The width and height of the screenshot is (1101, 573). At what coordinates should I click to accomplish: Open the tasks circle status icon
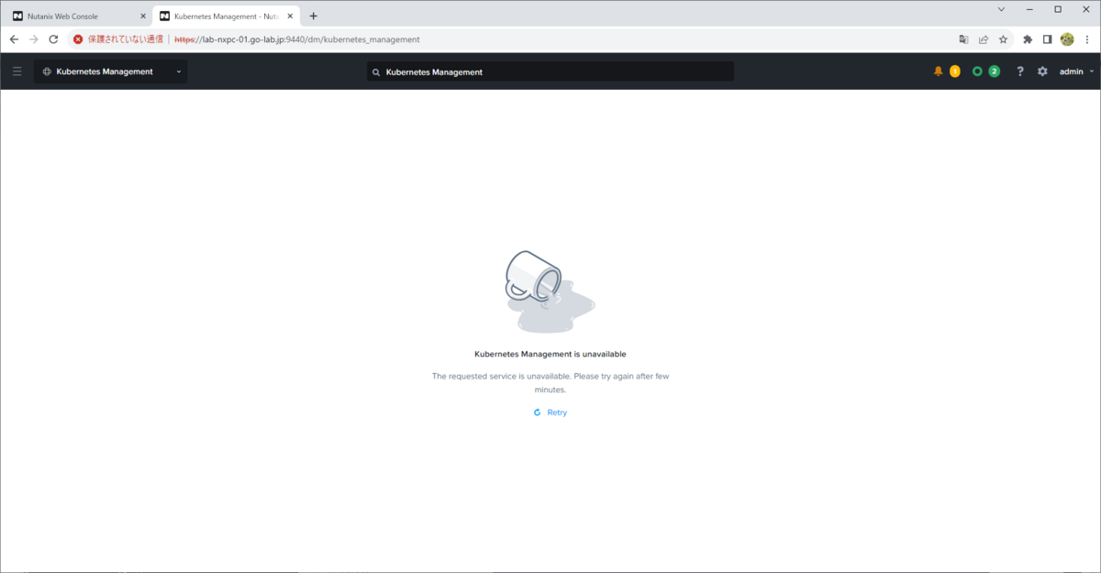(977, 72)
